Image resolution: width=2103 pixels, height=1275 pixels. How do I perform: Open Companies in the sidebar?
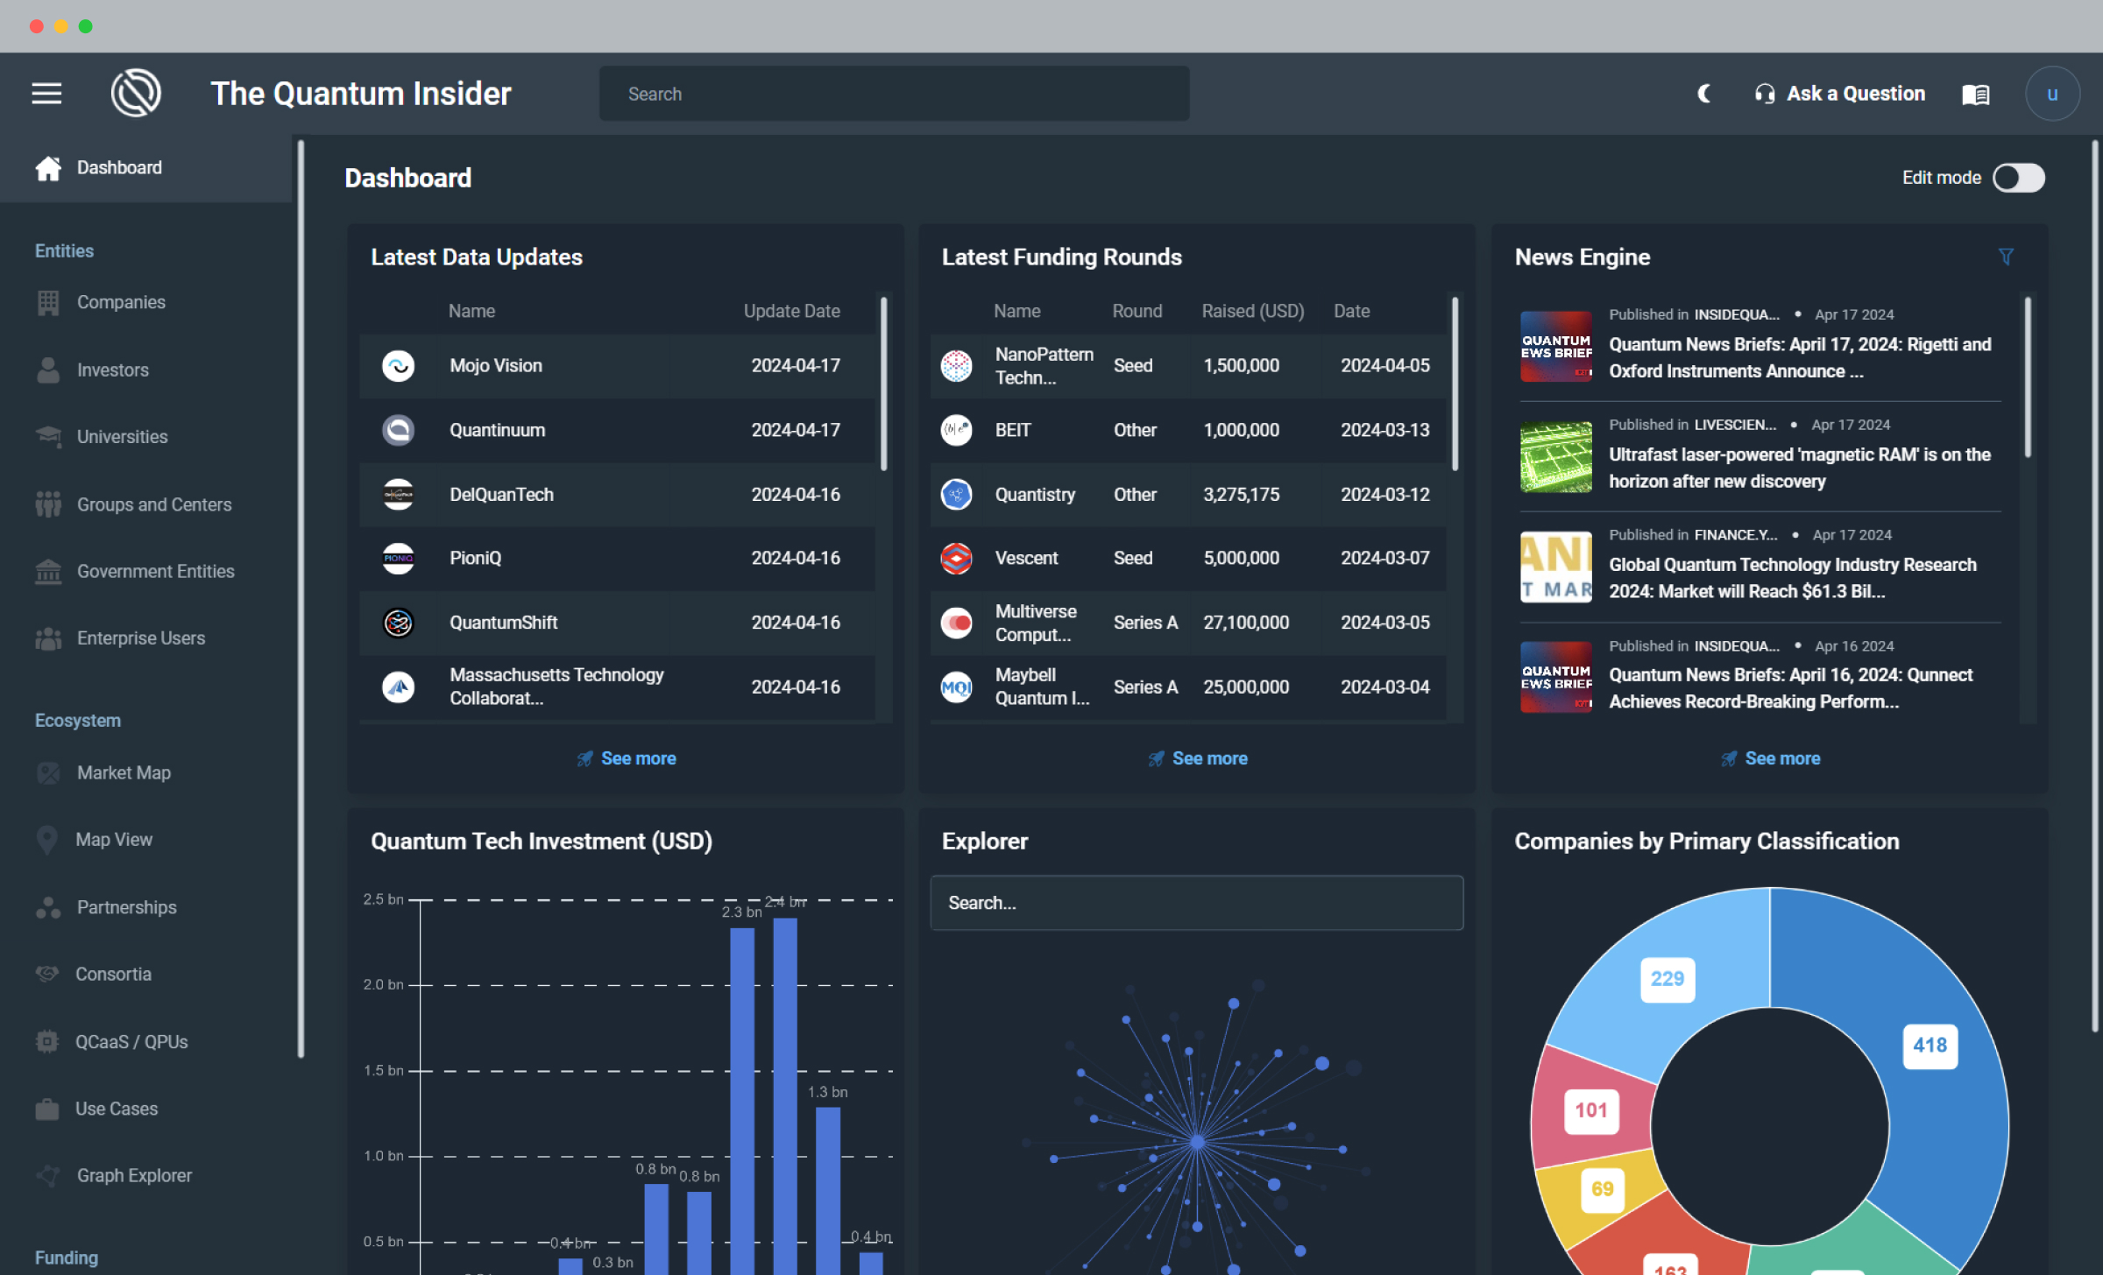coord(120,302)
